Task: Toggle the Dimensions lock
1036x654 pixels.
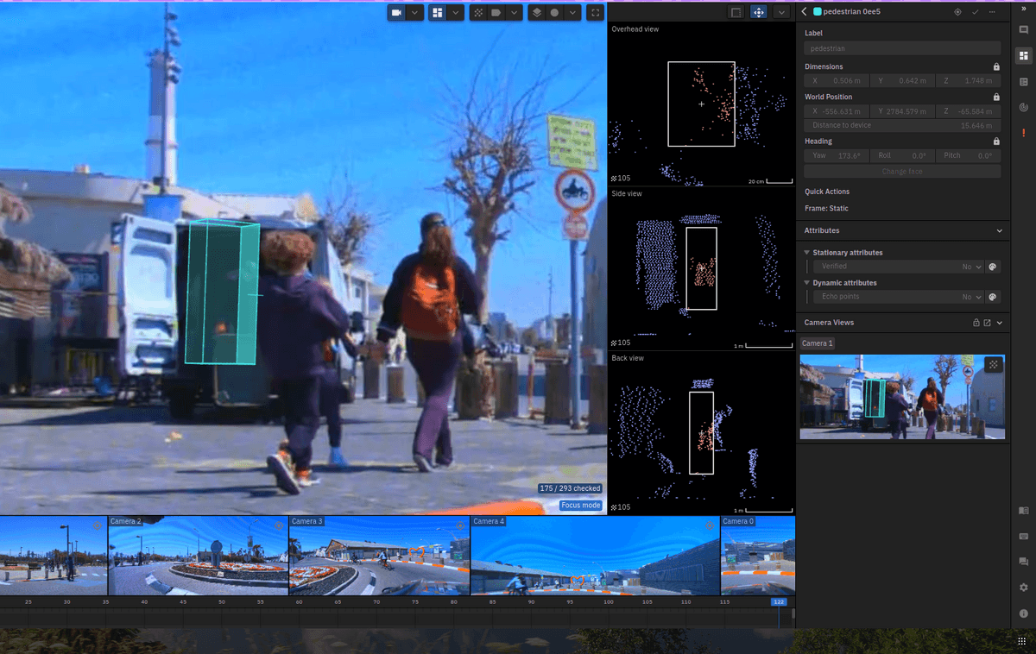Action: point(996,66)
